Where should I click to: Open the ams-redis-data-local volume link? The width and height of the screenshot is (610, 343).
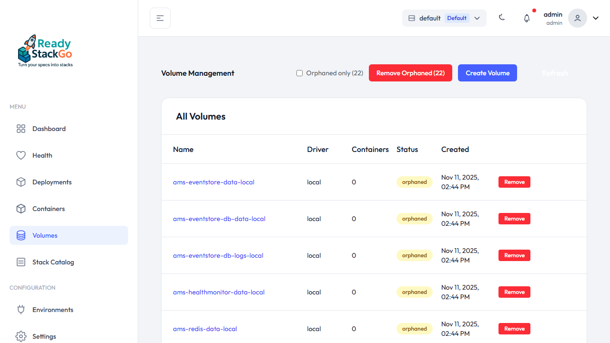click(205, 329)
